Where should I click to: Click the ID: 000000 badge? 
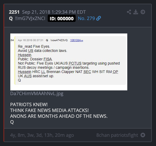pos(62,18)
